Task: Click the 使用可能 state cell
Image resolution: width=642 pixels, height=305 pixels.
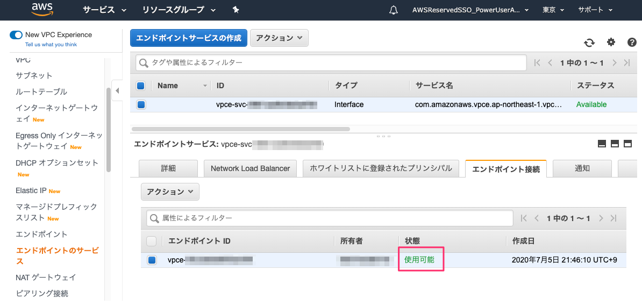Action: click(x=419, y=260)
